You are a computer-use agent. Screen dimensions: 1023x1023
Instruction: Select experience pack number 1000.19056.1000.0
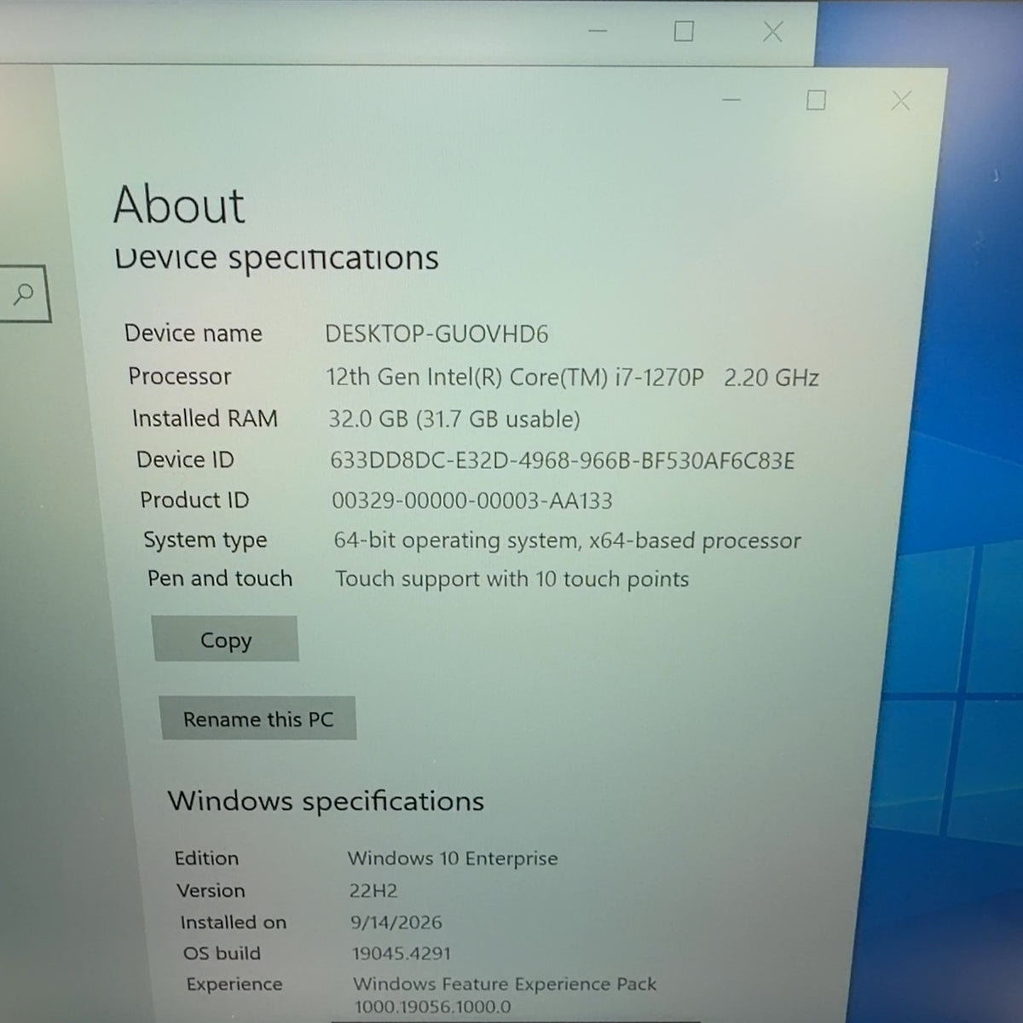[x=433, y=1007]
